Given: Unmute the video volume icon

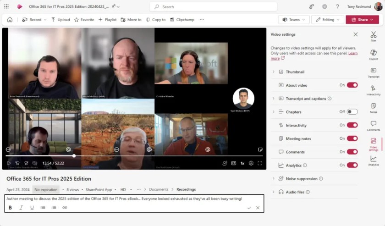Looking at the screenshot, I should click(35, 163).
